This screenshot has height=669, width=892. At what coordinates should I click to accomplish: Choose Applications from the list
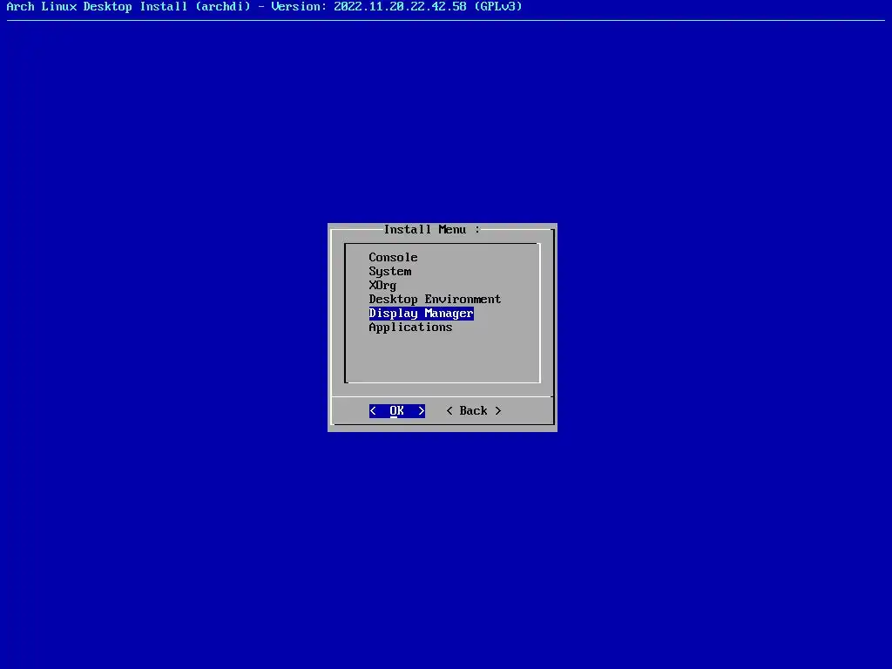pos(410,328)
